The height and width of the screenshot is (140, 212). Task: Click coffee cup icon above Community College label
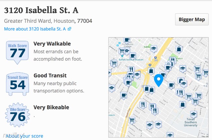[127, 40]
